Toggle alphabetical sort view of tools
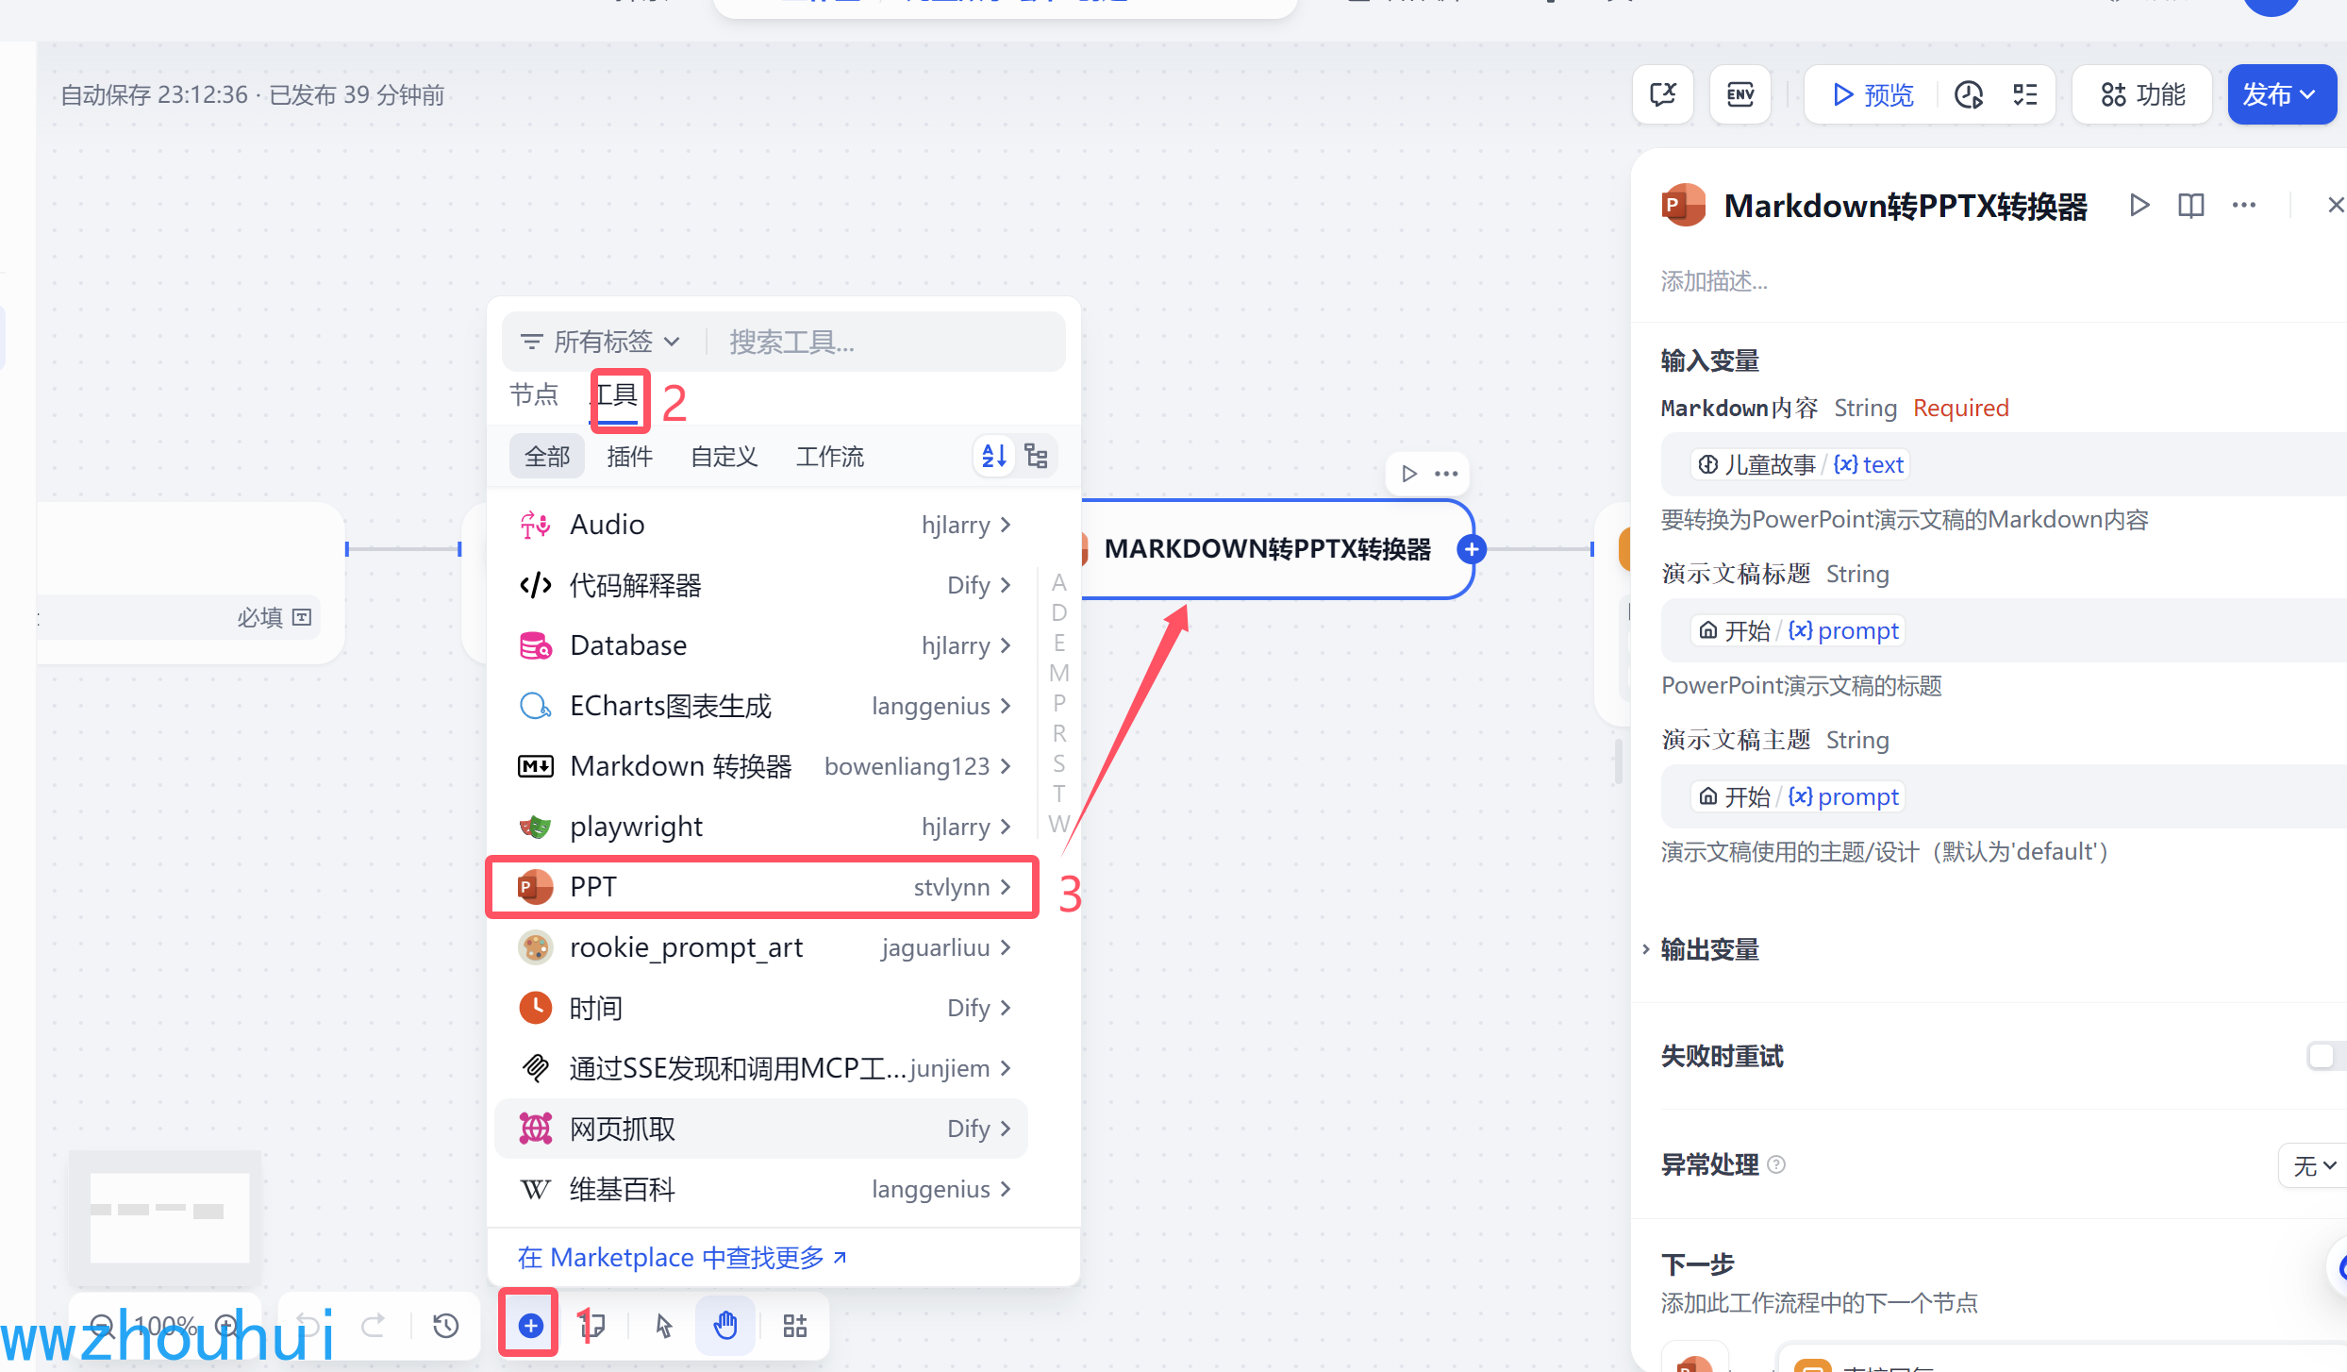This screenshot has width=2347, height=1372. 993,457
